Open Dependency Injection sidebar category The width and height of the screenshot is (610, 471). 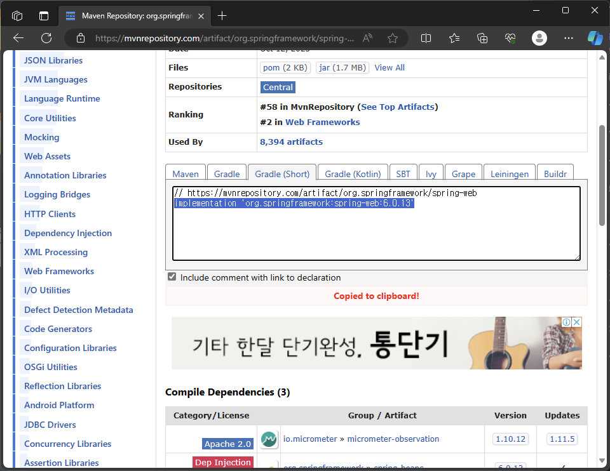pos(68,233)
